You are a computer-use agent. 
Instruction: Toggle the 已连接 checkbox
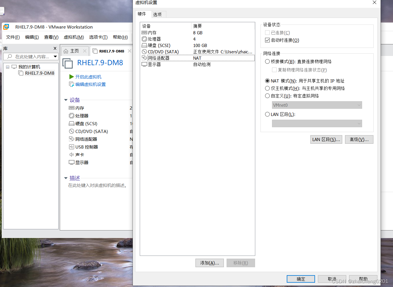tap(267, 33)
